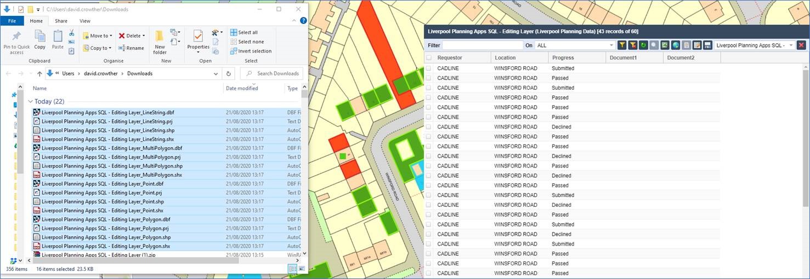Click the New folder icon in ribbon
810x279 pixels.
(x=160, y=42)
